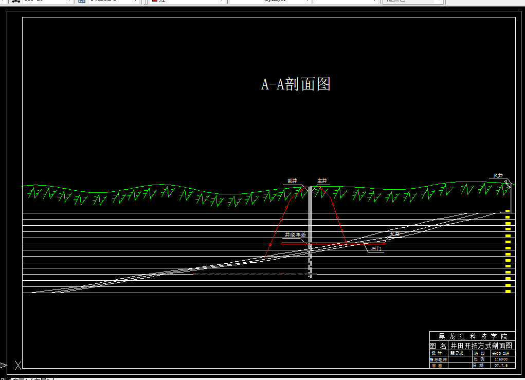This screenshot has width=525, height=380.
Task: Click the UCS X axis icon
Action: pos(18,366)
